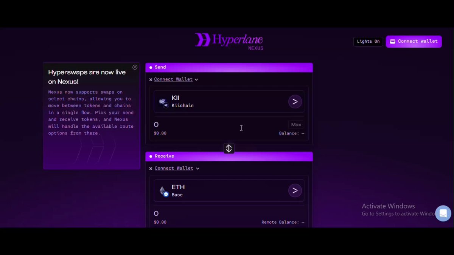Click the X icon beside Send Connect Wallet
The width and height of the screenshot is (454, 255).
[151, 80]
